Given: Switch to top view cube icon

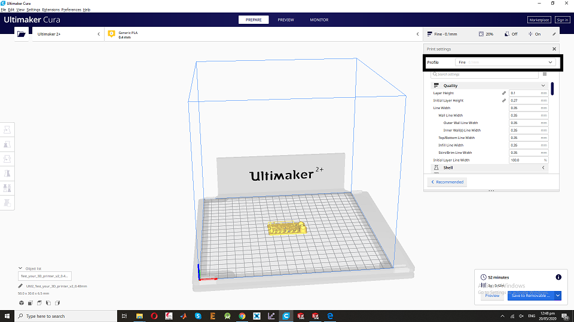Looking at the screenshot, I should (x=39, y=303).
